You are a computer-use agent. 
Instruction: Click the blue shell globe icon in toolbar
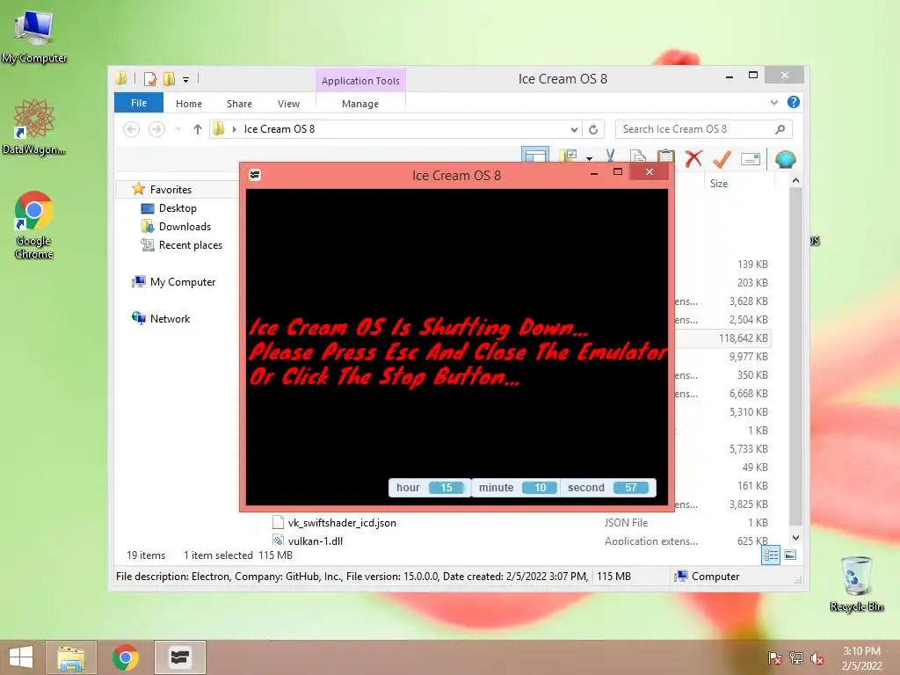(785, 159)
